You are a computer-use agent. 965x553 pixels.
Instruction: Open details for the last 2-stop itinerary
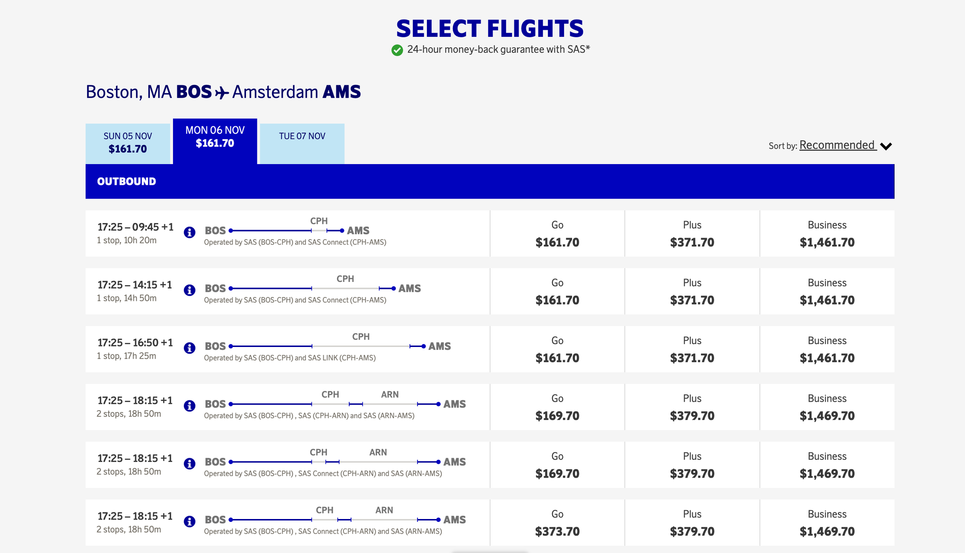point(190,522)
